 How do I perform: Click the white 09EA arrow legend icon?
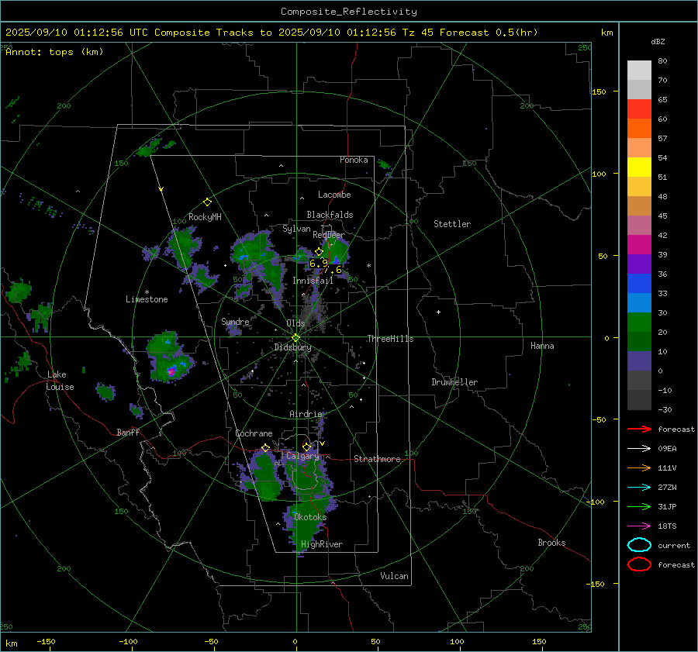coord(639,448)
